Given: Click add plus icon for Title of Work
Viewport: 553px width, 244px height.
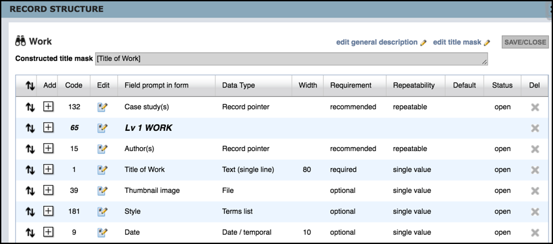Looking at the screenshot, I should coord(48,169).
